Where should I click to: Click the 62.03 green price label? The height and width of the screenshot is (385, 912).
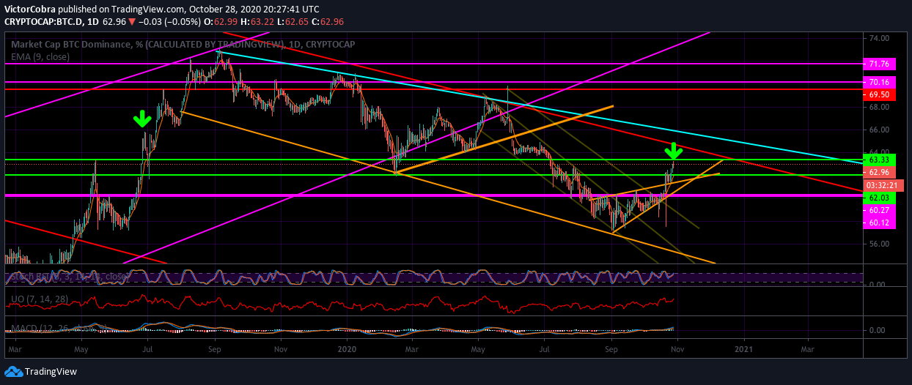[x=878, y=198]
